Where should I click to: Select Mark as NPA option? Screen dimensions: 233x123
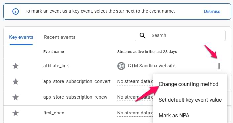pyautogui.click(x=174, y=115)
